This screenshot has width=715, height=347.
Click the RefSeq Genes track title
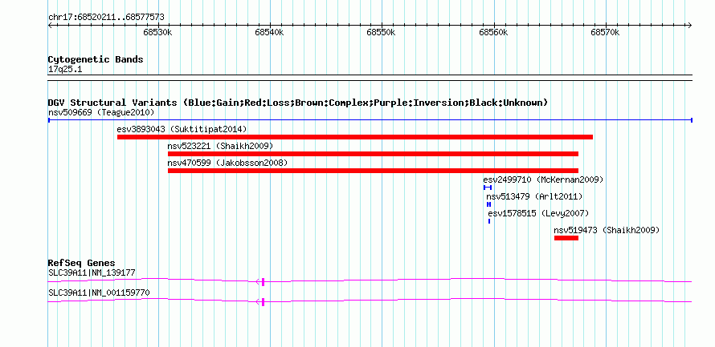81,263
